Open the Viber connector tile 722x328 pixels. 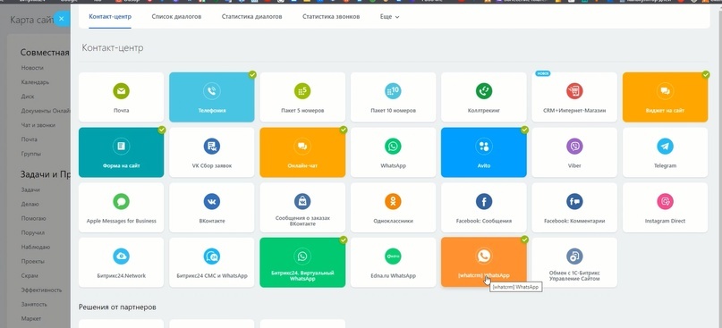pyautogui.click(x=574, y=152)
